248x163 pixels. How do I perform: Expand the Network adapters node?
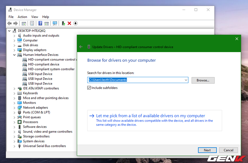click(x=14, y=108)
